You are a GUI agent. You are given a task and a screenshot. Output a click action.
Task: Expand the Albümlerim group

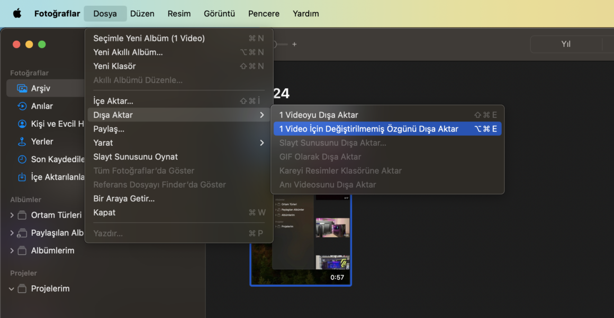pyautogui.click(x=12, y=250)
